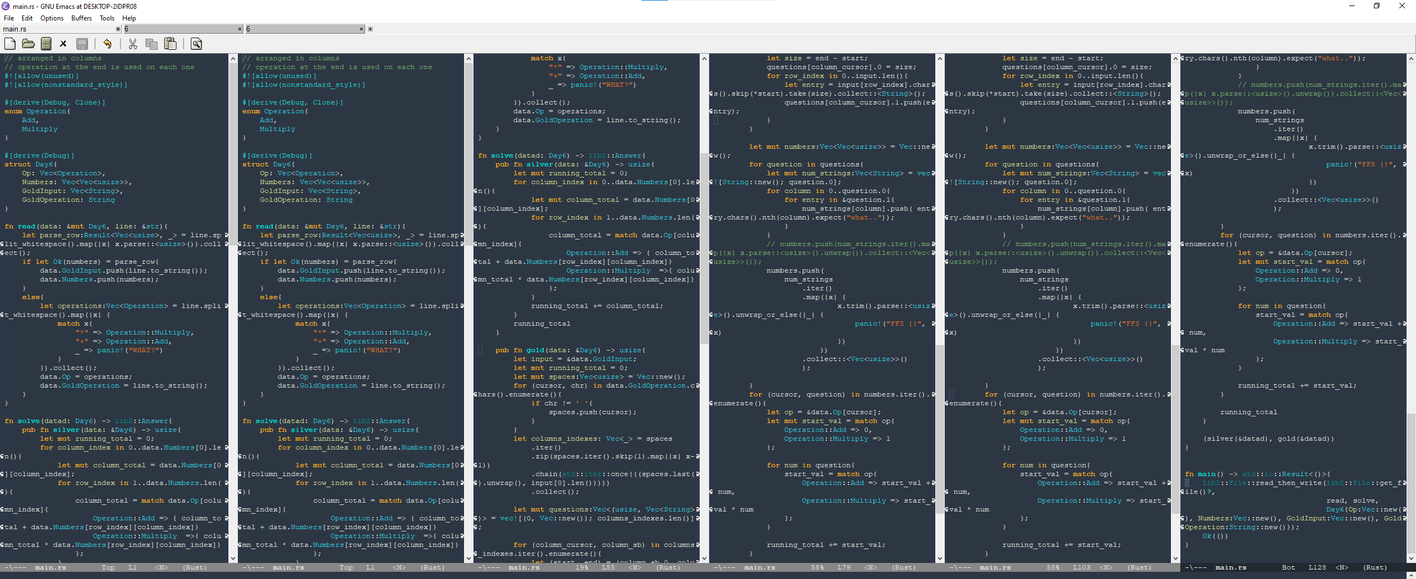The image size is (1416, 579).
Task: Undo the last change via the toolbar arrow
Action: 107,44
